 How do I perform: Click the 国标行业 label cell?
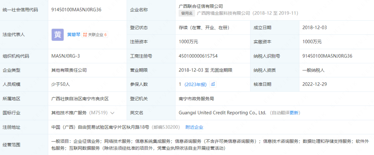[24, 113]
